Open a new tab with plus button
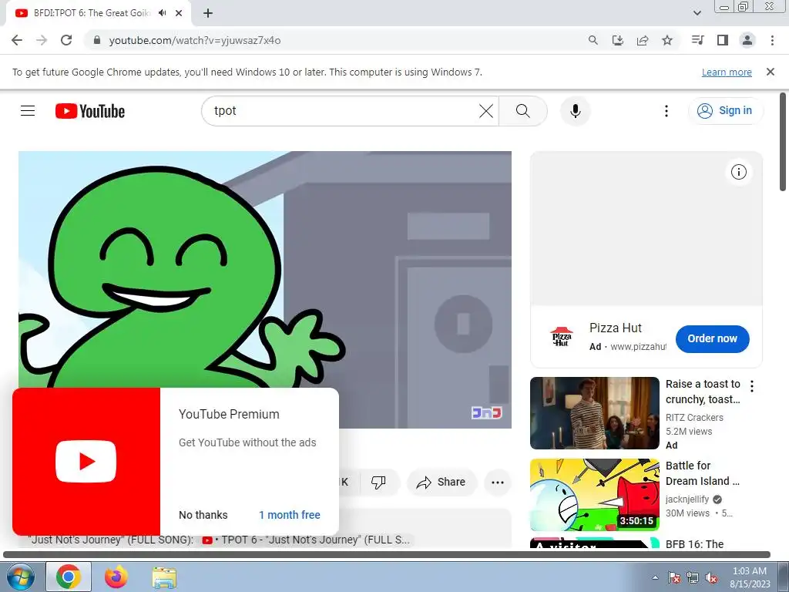Image resolution: width=789 pixels, height=592 pixels. click(x=208, y=13)
